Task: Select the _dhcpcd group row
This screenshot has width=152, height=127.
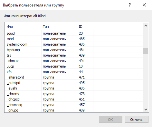Action: (74, 99)
